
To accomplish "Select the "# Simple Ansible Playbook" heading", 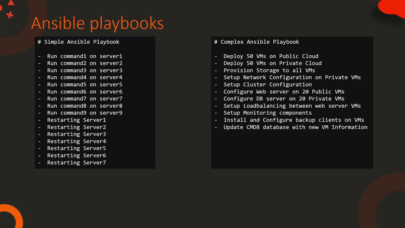I will (x=78, y=42).
